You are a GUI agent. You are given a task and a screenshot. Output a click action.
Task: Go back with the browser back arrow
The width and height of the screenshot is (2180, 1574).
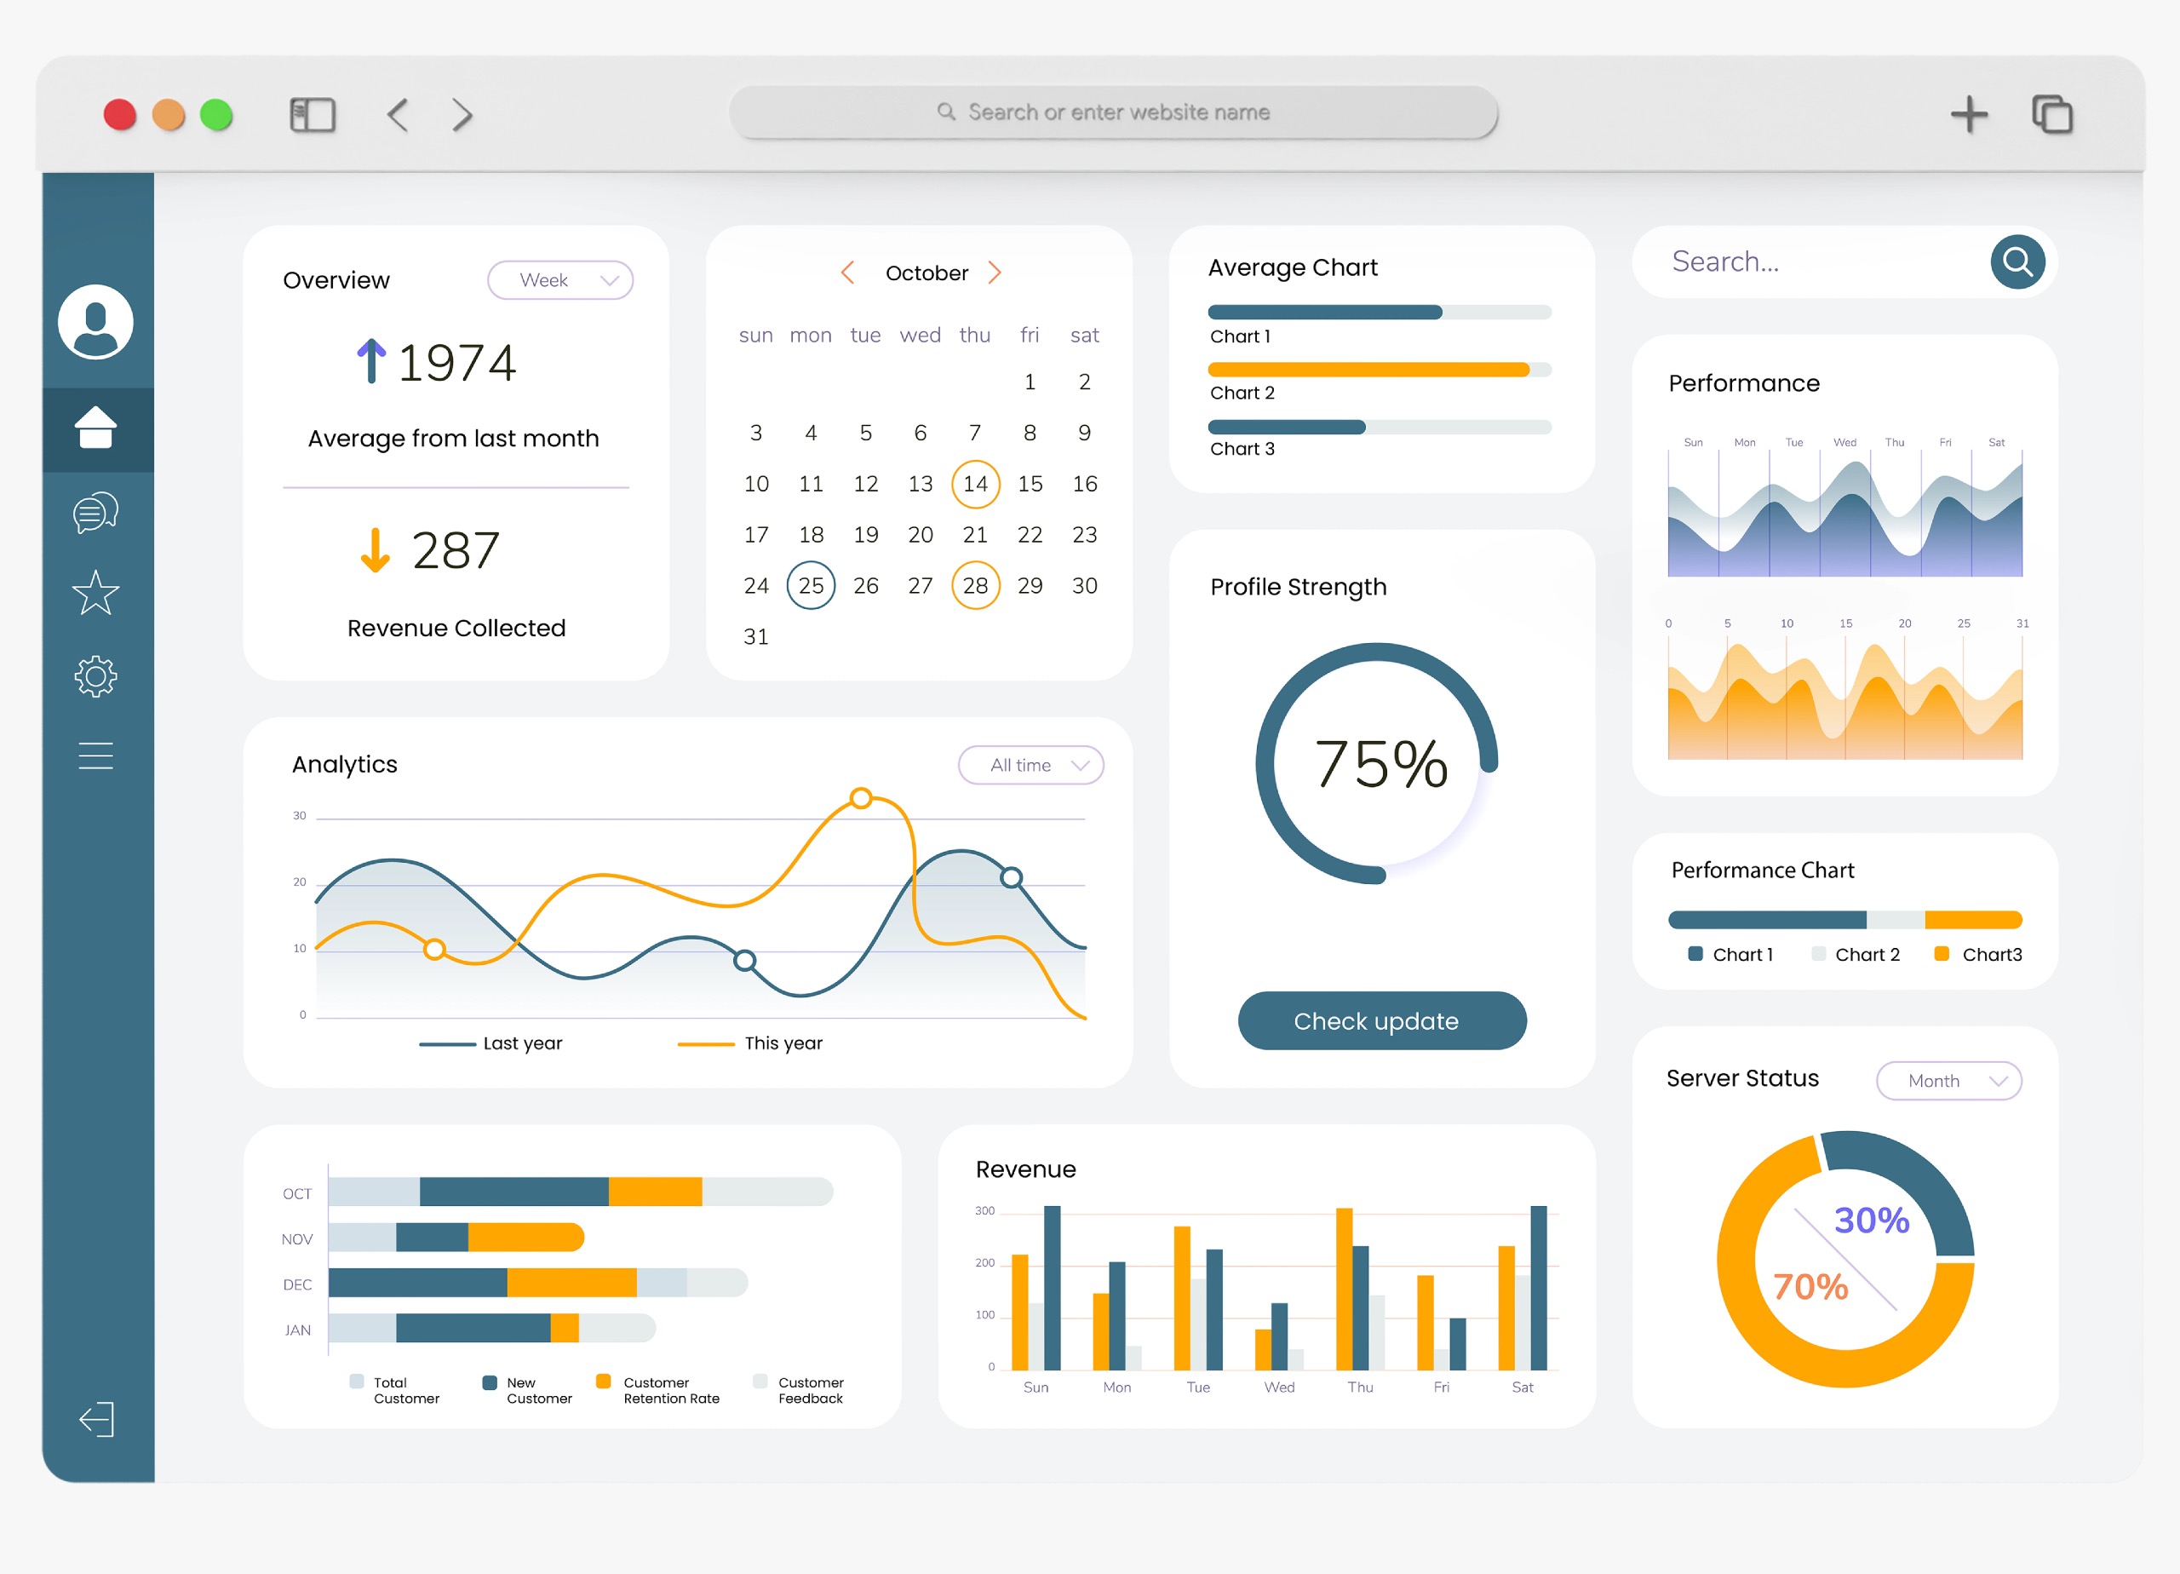(398, 114)
